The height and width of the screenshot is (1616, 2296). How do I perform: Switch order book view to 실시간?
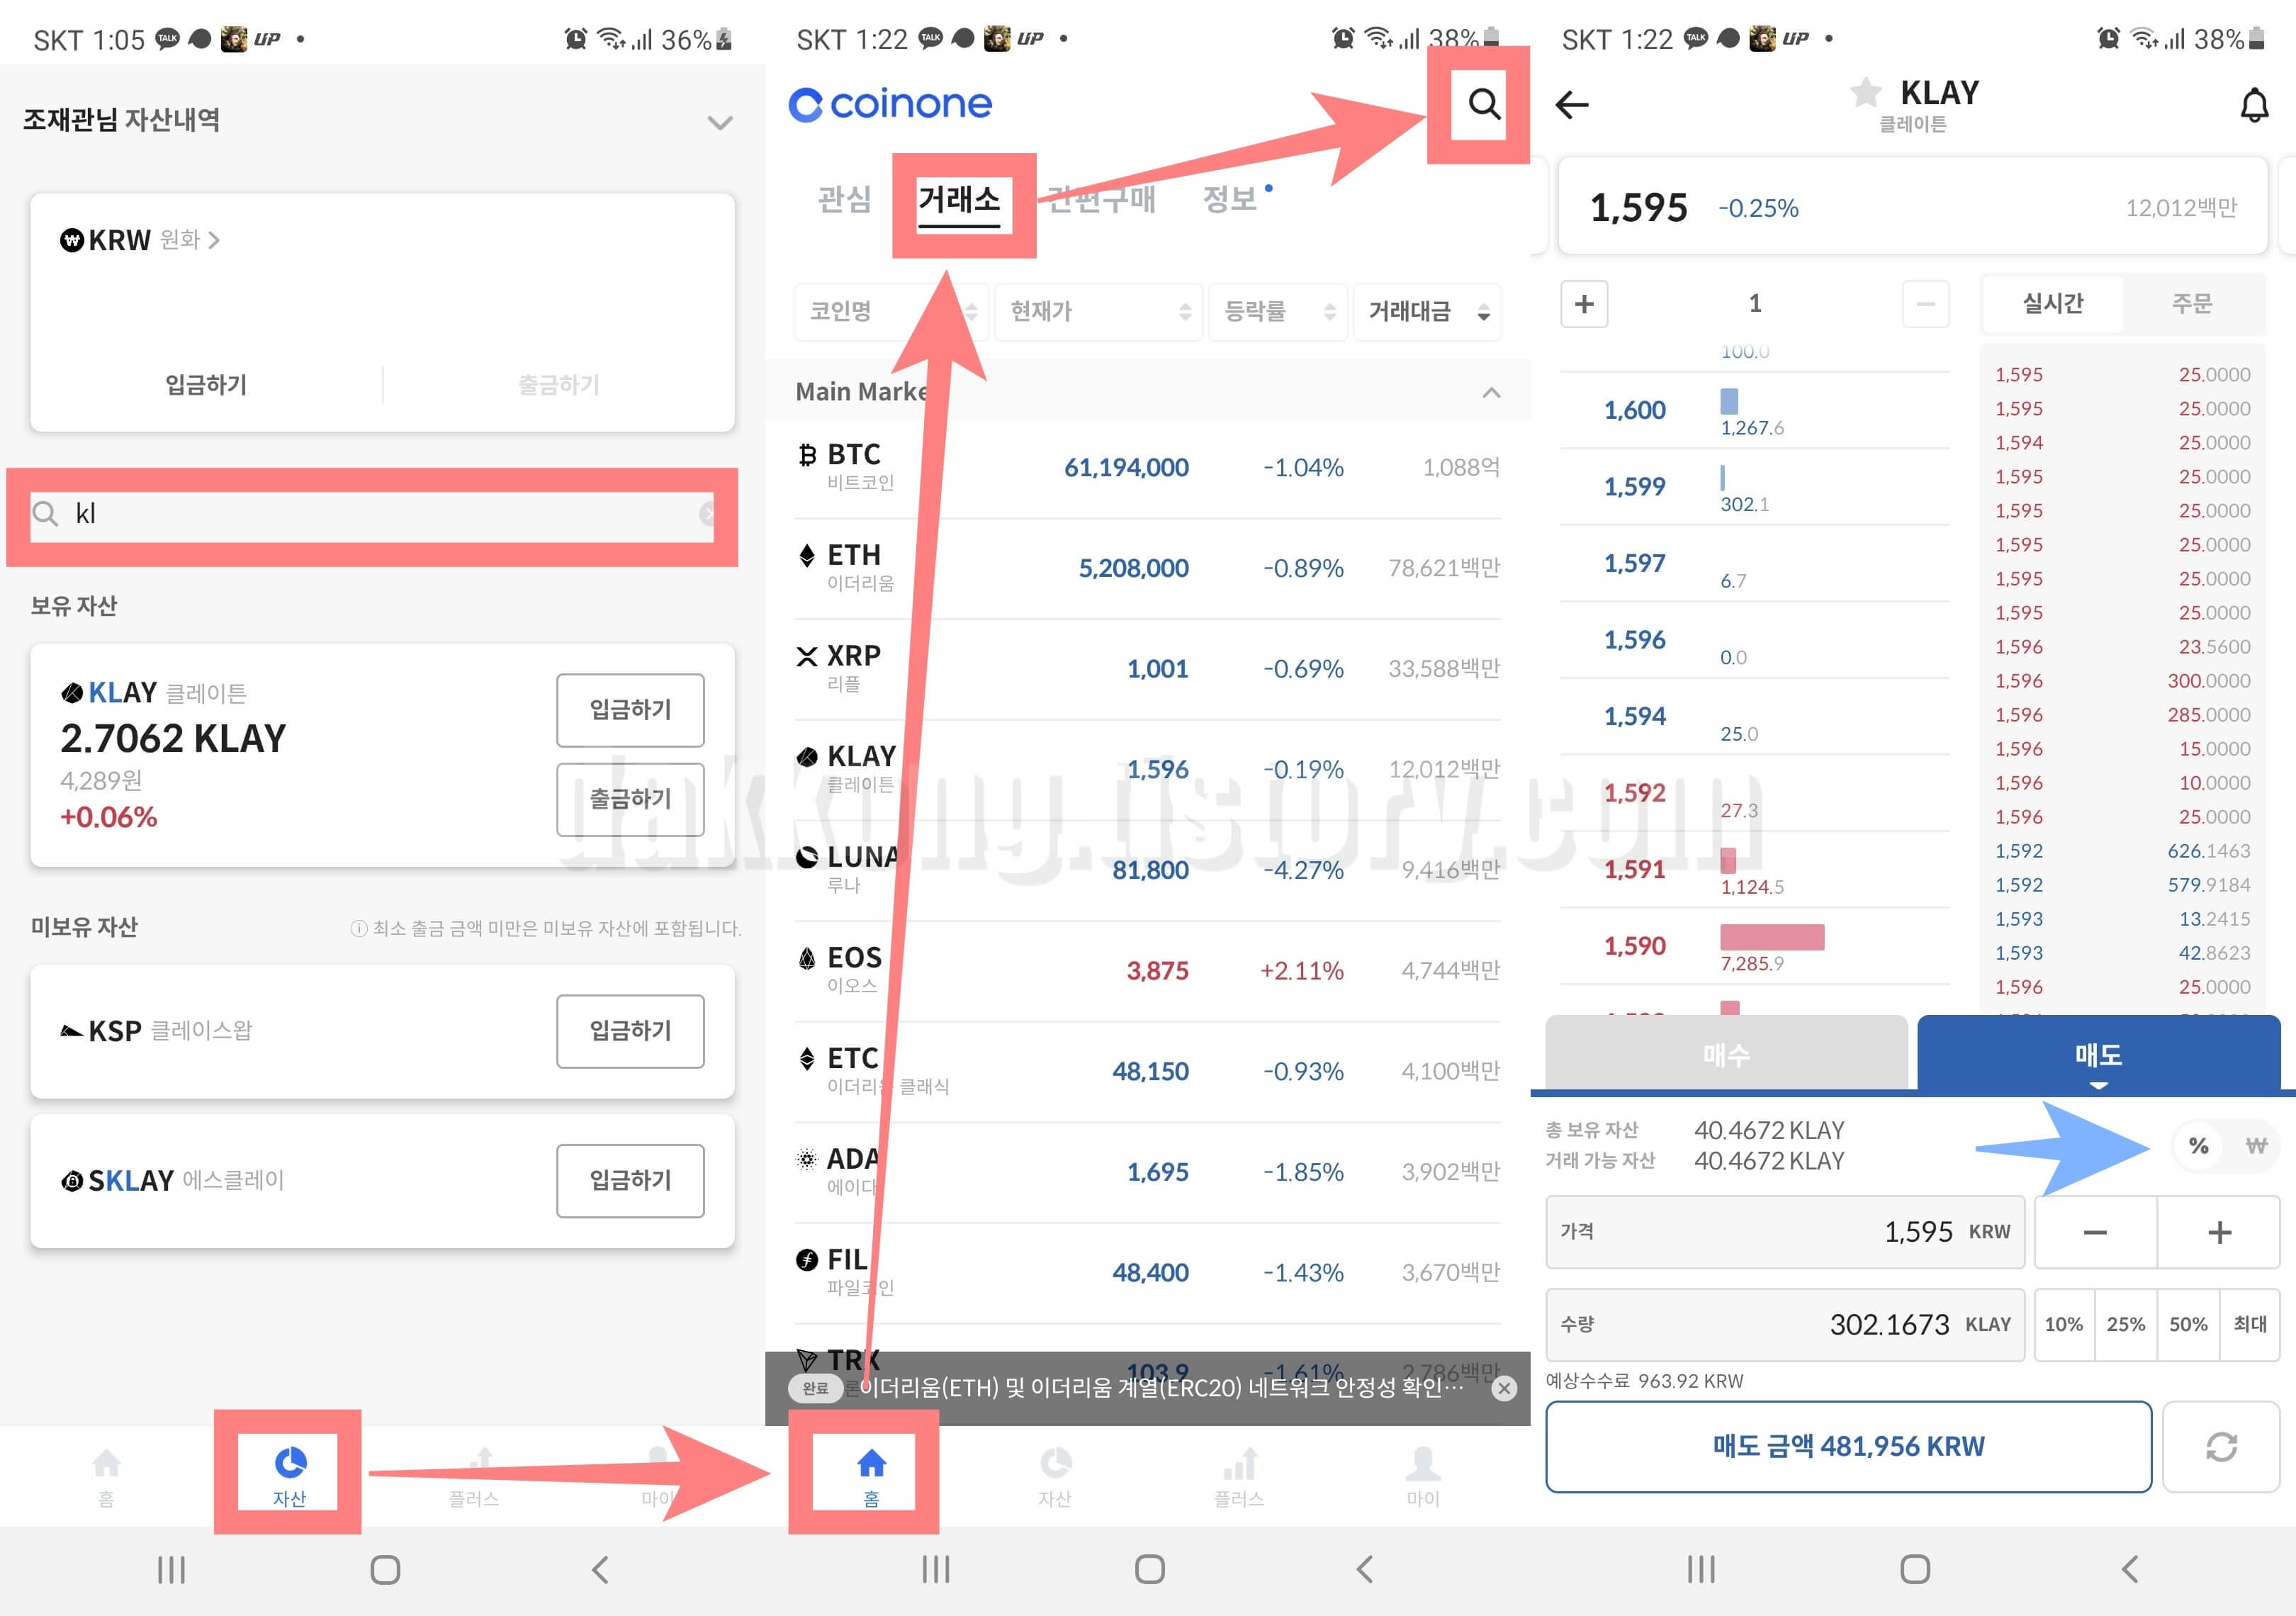[x=2053, y=304]
